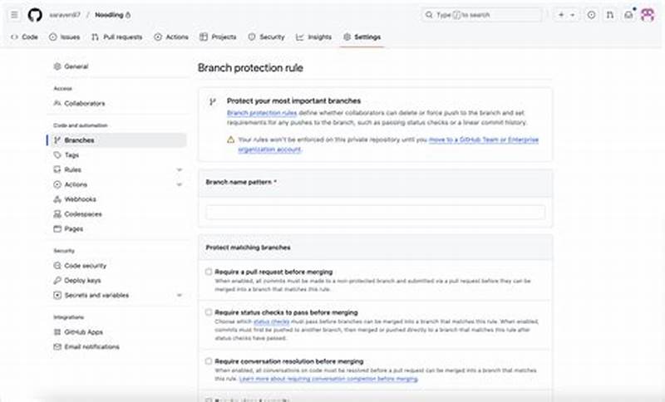Open GitHub Apps settings

(x=116, y=332)
